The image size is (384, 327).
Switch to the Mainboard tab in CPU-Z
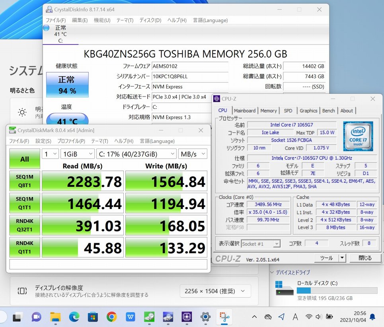(245, 110)
